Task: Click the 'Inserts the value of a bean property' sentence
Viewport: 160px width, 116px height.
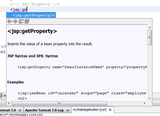Action: pos(50,44)
